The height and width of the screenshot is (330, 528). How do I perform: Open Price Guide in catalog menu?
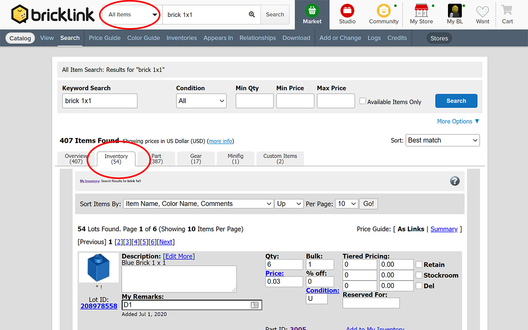coord(105,38)
